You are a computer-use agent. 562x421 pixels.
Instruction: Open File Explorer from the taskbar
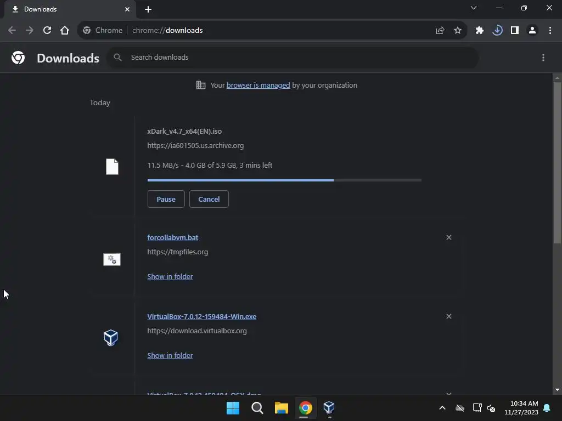(282, 408)
